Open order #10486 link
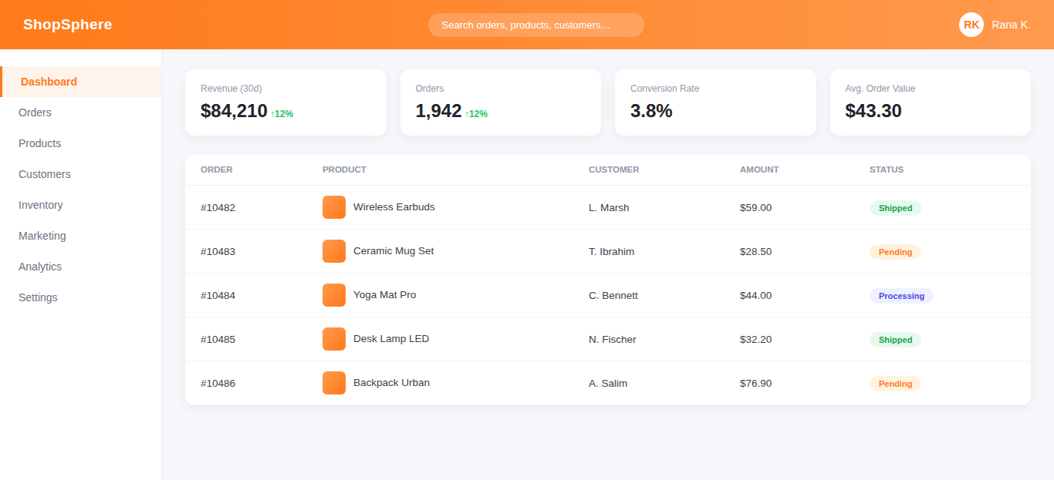The width and height of the screenshot is (1054, 480). pos(218,383)
